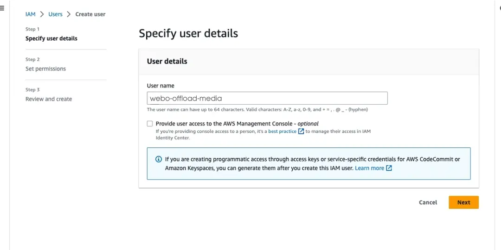501x250 pixels.
Task: Open the 'best practice' link
Action: pyautogui.click(x=282, y=131)
